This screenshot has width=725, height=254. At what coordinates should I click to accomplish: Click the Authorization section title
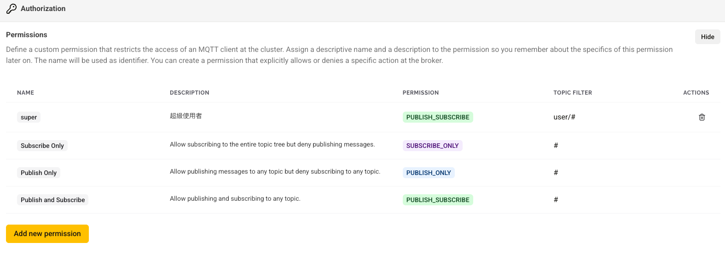pyautogui.click(x=43, y=9)
